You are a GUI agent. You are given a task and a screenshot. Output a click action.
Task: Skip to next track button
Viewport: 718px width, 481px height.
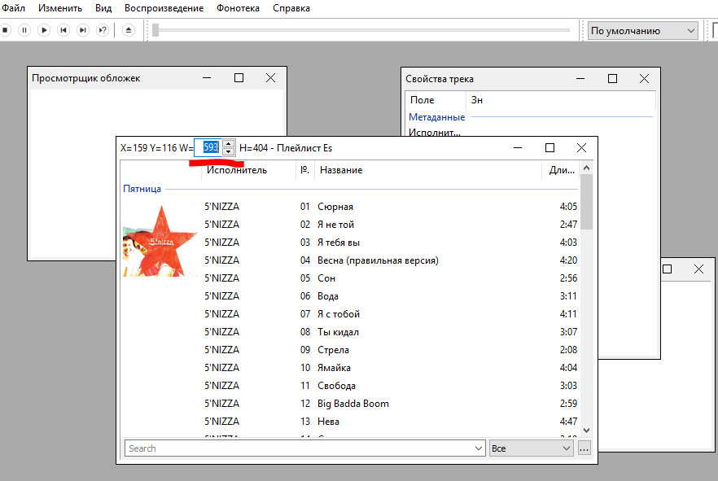[83, 30]
